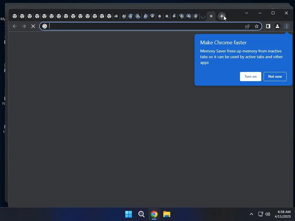Open the clock showing 6:58 AM
Viewport: 295px width, 221px height.
click(x=283, y=214)
